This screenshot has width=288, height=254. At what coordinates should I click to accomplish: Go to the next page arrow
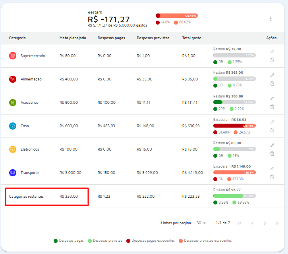tap(265, 223)
